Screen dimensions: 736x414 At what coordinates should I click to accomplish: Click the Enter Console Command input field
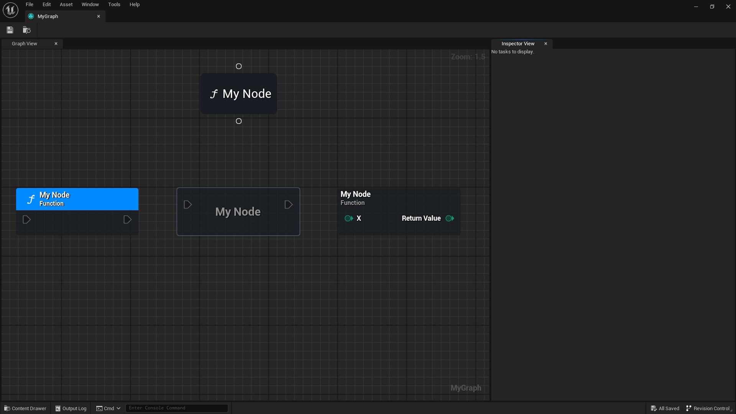(x=176, y=407)
